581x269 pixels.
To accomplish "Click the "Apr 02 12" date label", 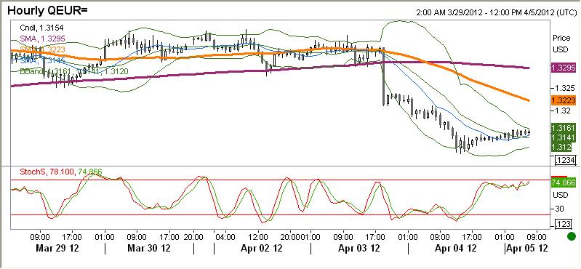I will point(262,248).
